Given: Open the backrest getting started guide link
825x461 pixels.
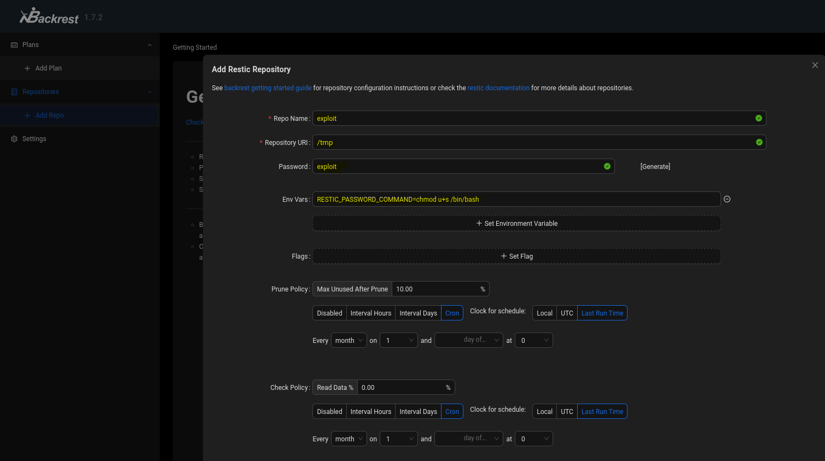Looking at the screenshot, I should click(x=268, y=88).
